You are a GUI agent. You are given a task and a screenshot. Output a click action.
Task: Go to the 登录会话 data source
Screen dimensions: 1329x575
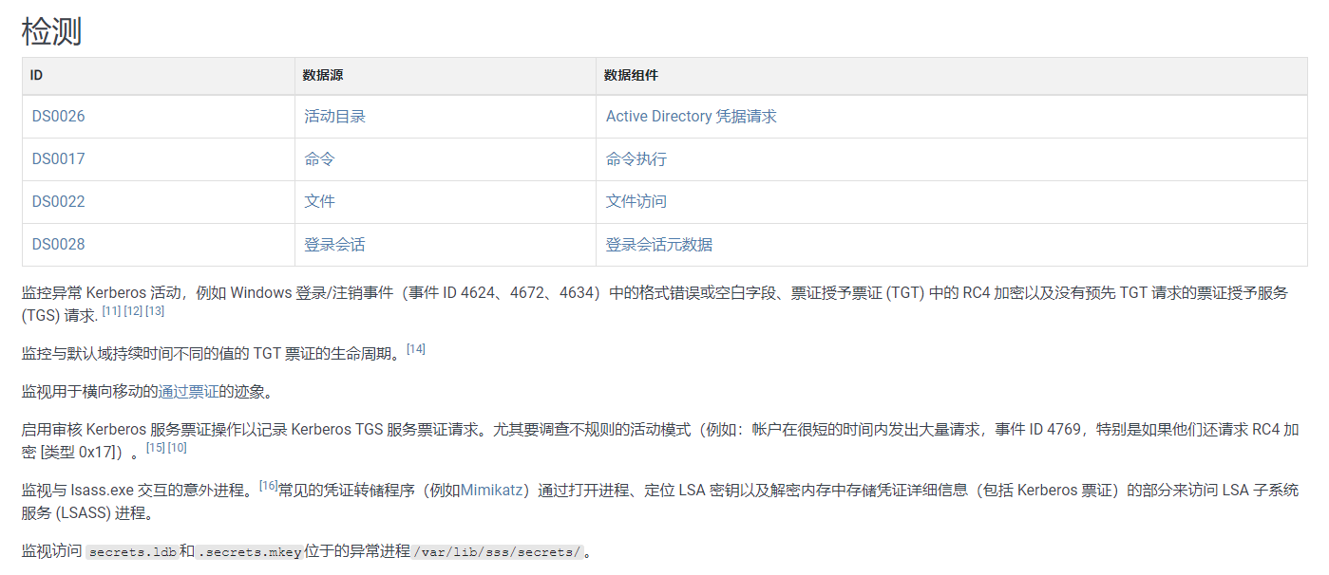[334, 245]
